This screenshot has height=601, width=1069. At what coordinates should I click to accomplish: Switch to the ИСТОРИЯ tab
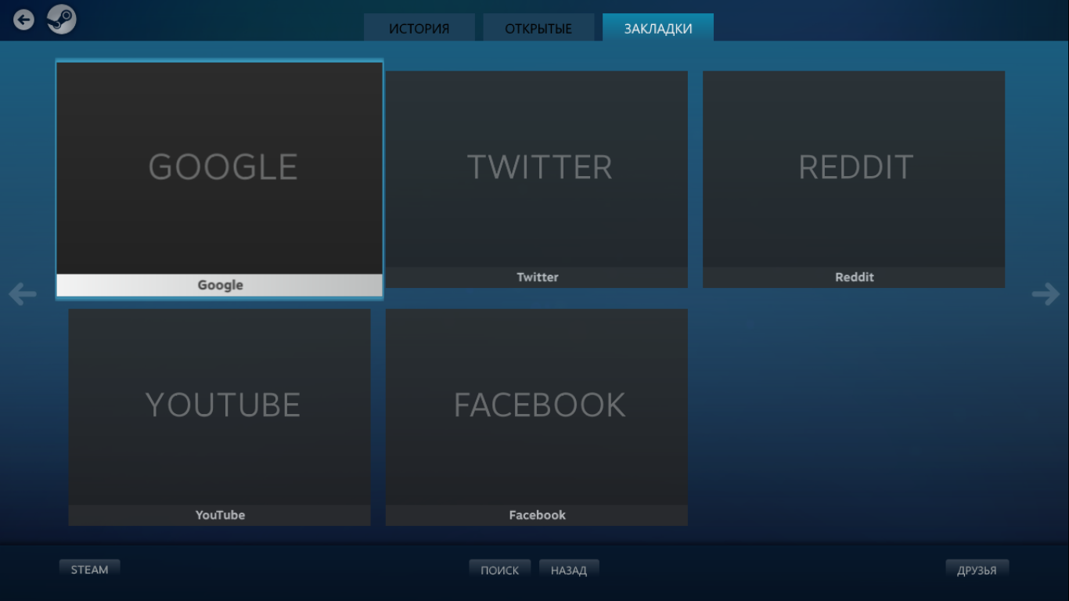[x=419, y=27]
